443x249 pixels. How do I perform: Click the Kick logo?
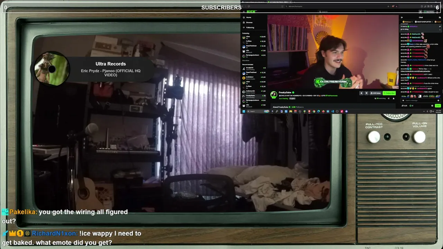click(x=252, y=12)
